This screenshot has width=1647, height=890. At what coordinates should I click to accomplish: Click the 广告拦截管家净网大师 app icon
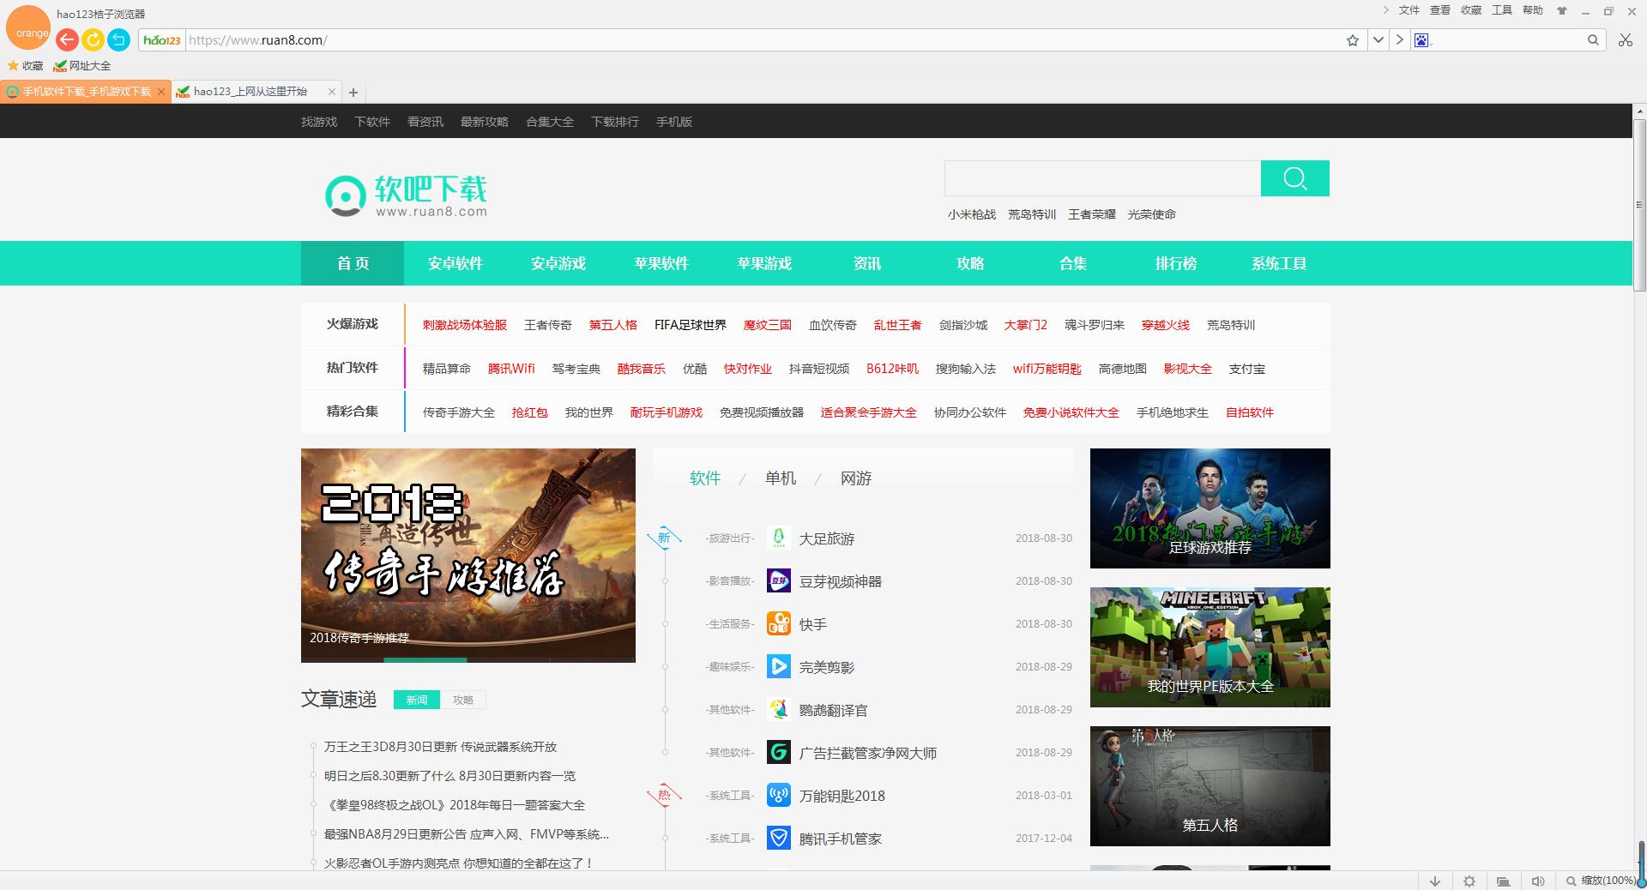pyautogui.click(x=779, y=752)
